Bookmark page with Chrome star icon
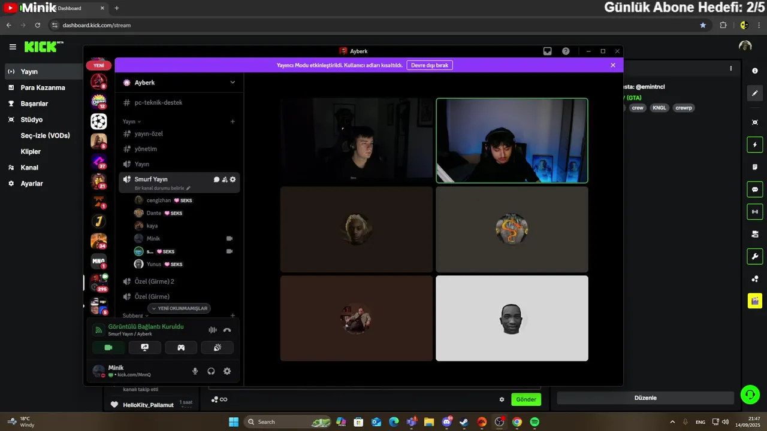 click(703, 25)
